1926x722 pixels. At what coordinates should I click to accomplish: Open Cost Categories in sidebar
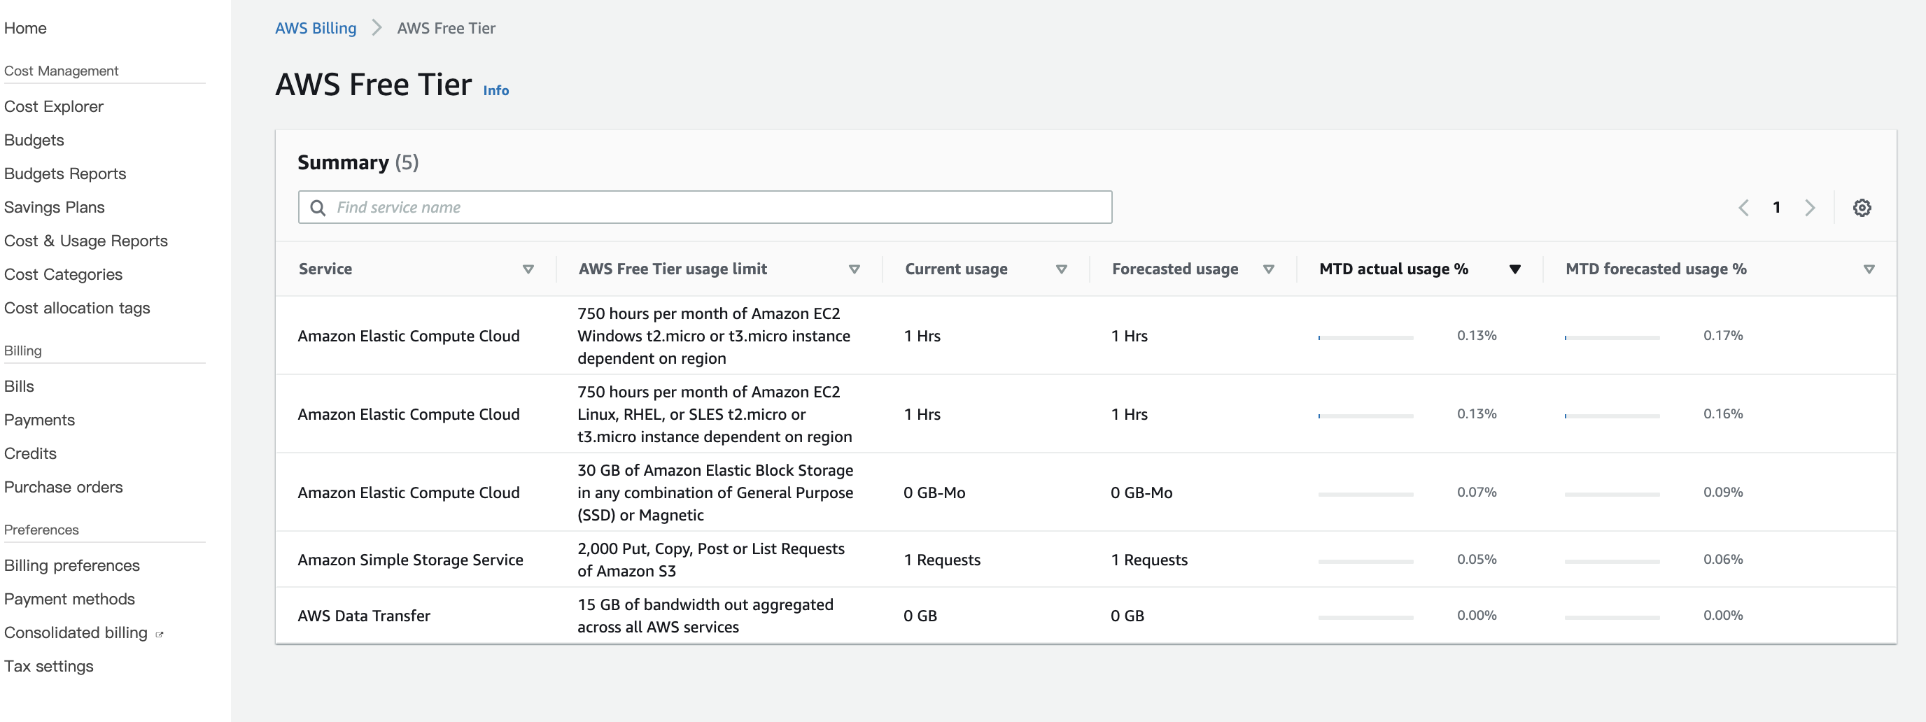(64, 275)
